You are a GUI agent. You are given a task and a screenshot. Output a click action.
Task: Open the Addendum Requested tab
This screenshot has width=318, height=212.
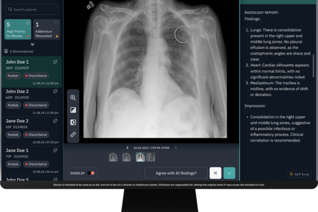[x=46, y=30]
